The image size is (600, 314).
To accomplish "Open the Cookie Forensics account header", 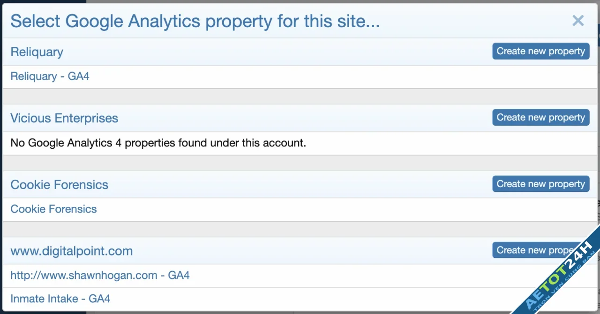I will [59, 184].
